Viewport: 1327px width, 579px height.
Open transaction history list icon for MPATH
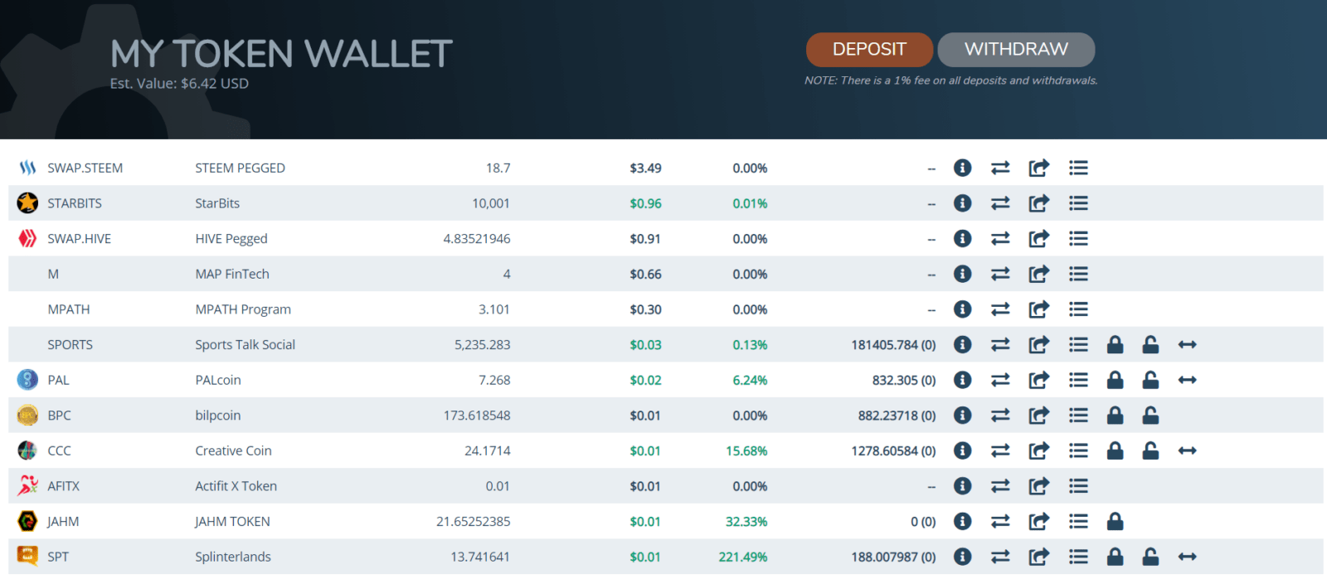click(1078, 309)
